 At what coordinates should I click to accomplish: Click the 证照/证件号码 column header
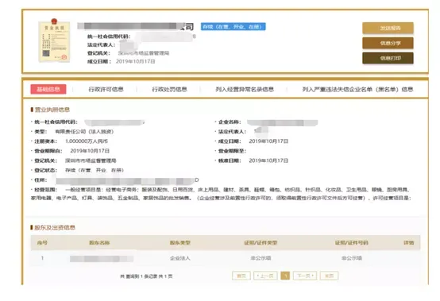(x=352, y=243)
